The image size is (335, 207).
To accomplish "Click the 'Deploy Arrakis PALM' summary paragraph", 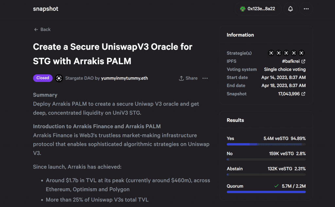I will 116,108.
